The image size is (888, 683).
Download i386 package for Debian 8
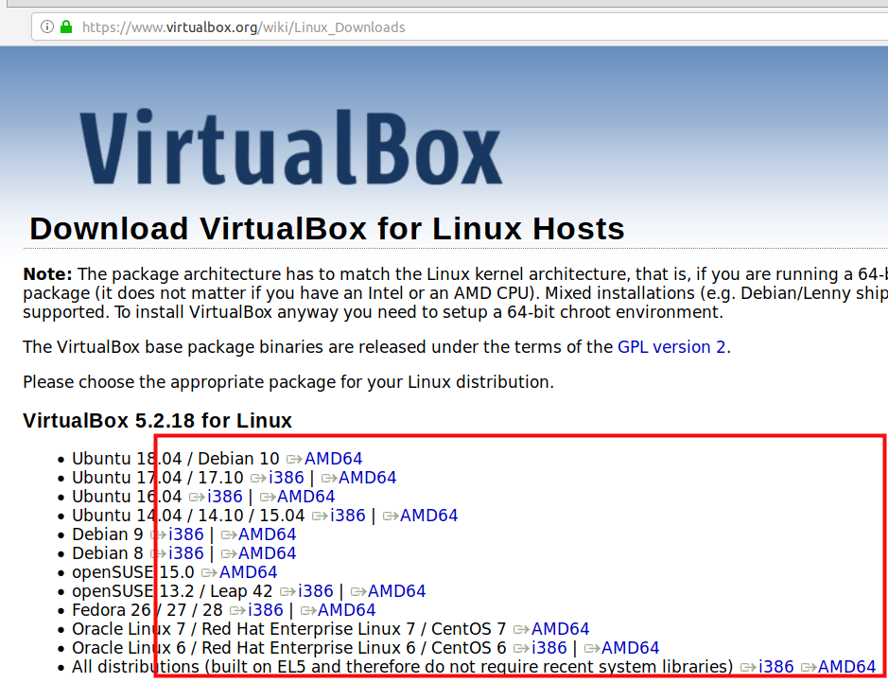tap(185, 552)
